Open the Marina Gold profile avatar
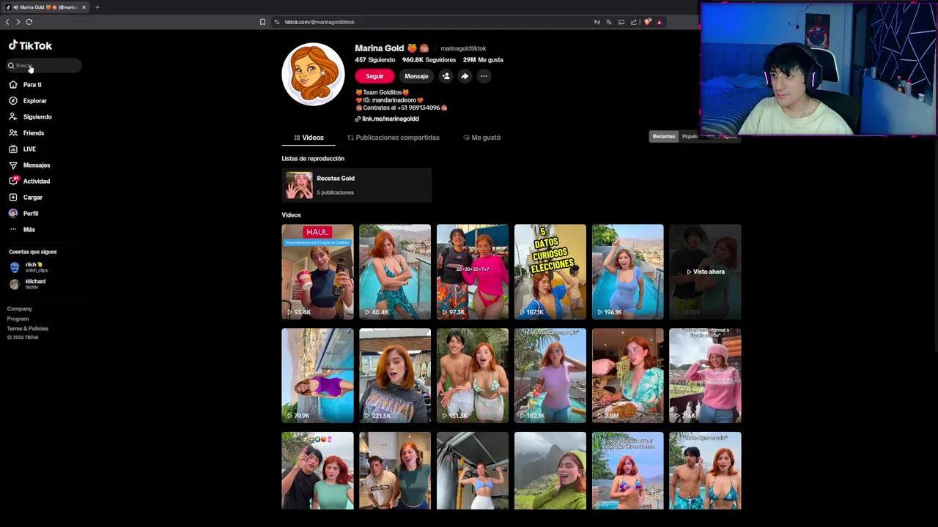Image resolution: width=938 pixels, height=527 pixels. 313,75
